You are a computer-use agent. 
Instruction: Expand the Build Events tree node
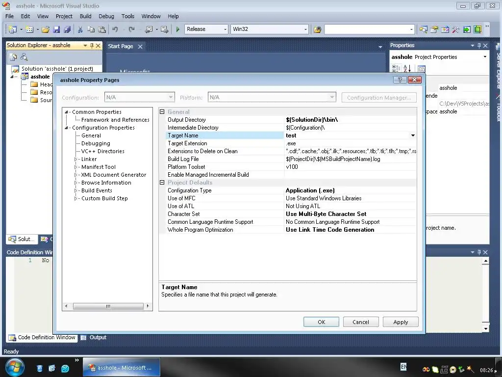(x=76, y=191)
